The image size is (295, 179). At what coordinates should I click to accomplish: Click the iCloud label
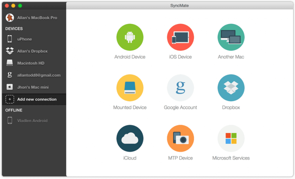[x=130, y=158]
